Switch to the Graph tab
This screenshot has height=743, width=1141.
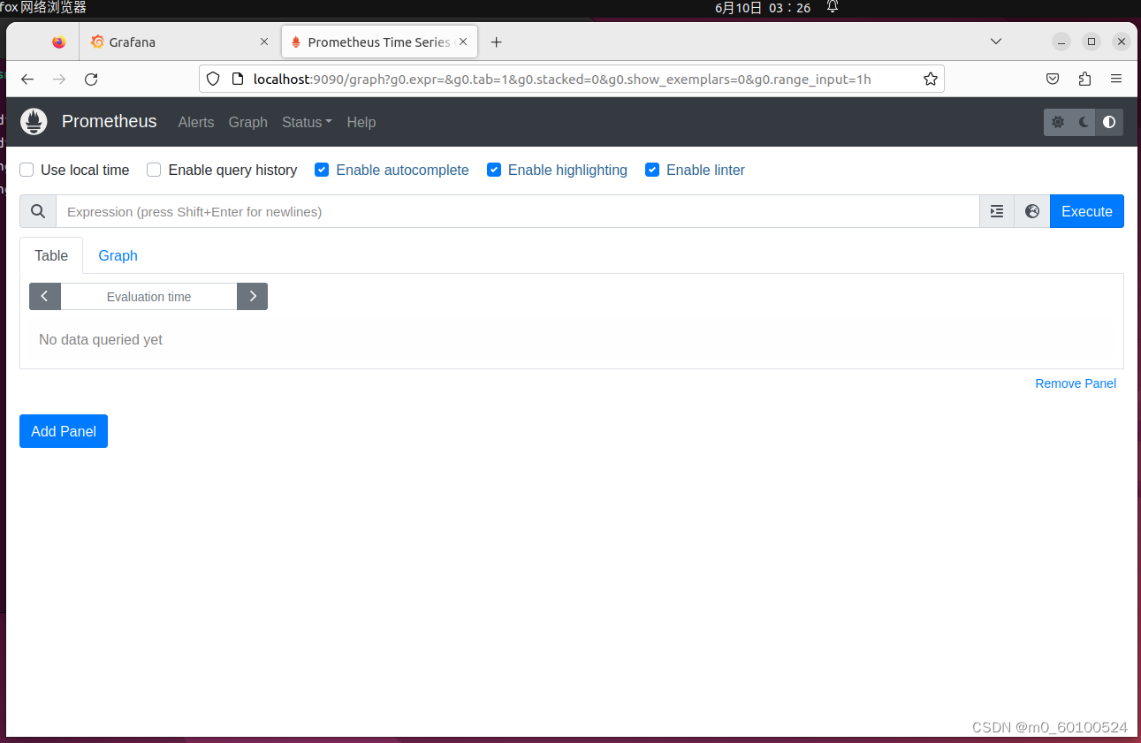point(118,255)
